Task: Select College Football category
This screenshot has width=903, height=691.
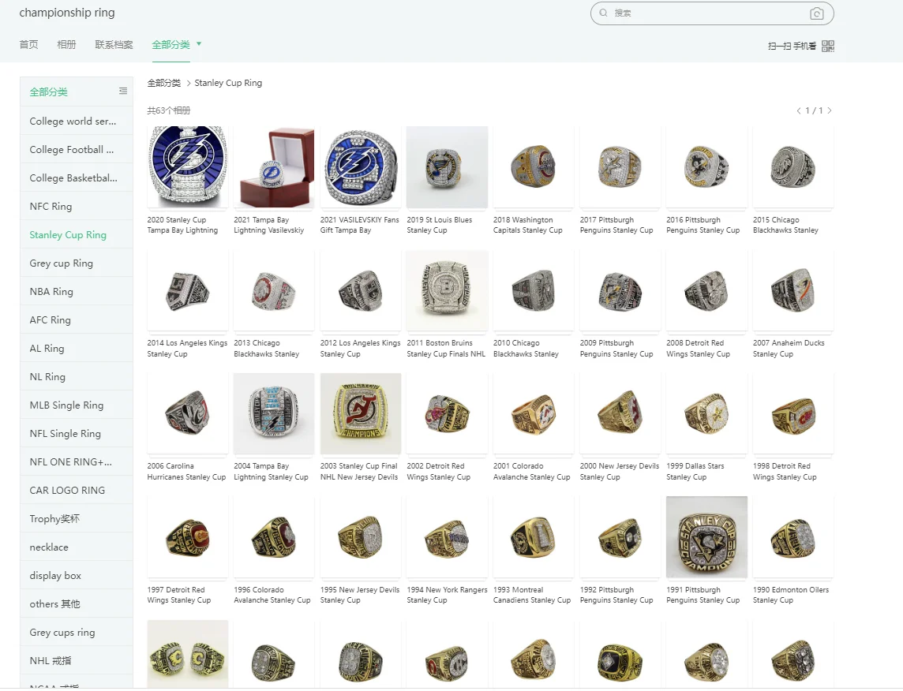Action: pyautogui.click(x=77, y=150)
